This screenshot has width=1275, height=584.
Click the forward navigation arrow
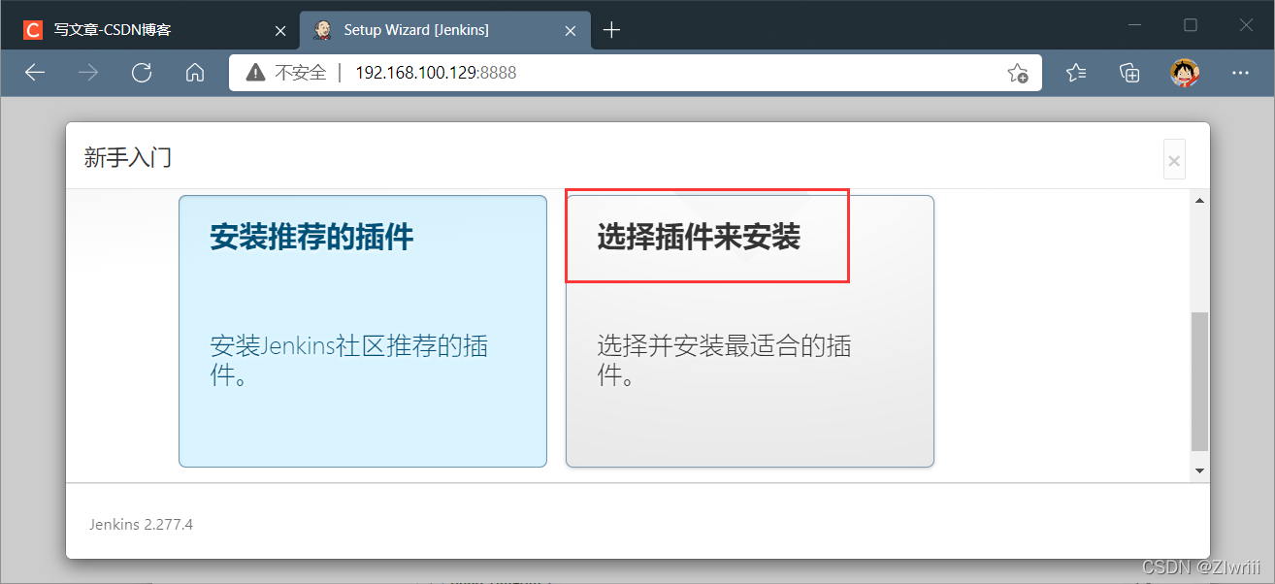tap(88, 73)
